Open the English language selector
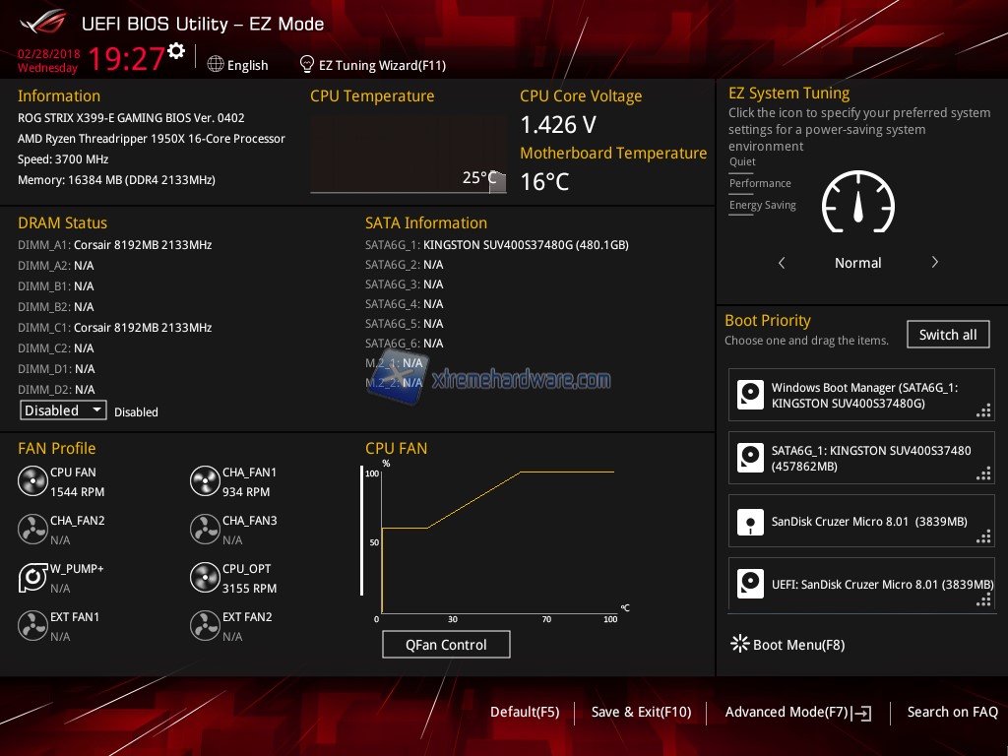The height and width of the screenshot is (756, 1008). coord(237,65)
